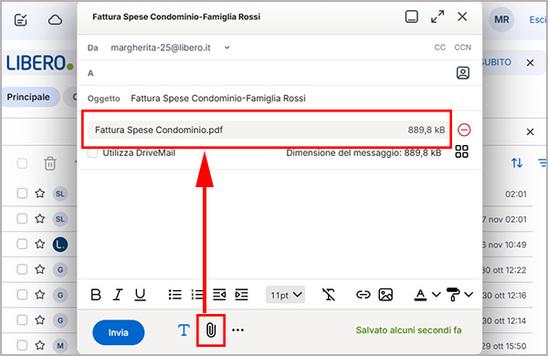Expand the sender address dropdown
The height and width of the screenshot is (356, 548).
(227, 47)
